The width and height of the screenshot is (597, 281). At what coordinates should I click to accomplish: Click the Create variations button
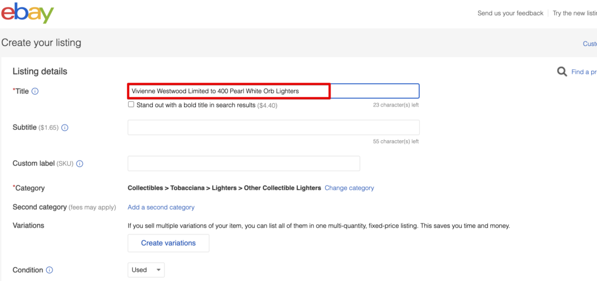pyautogui.click(x=168, y=243)
